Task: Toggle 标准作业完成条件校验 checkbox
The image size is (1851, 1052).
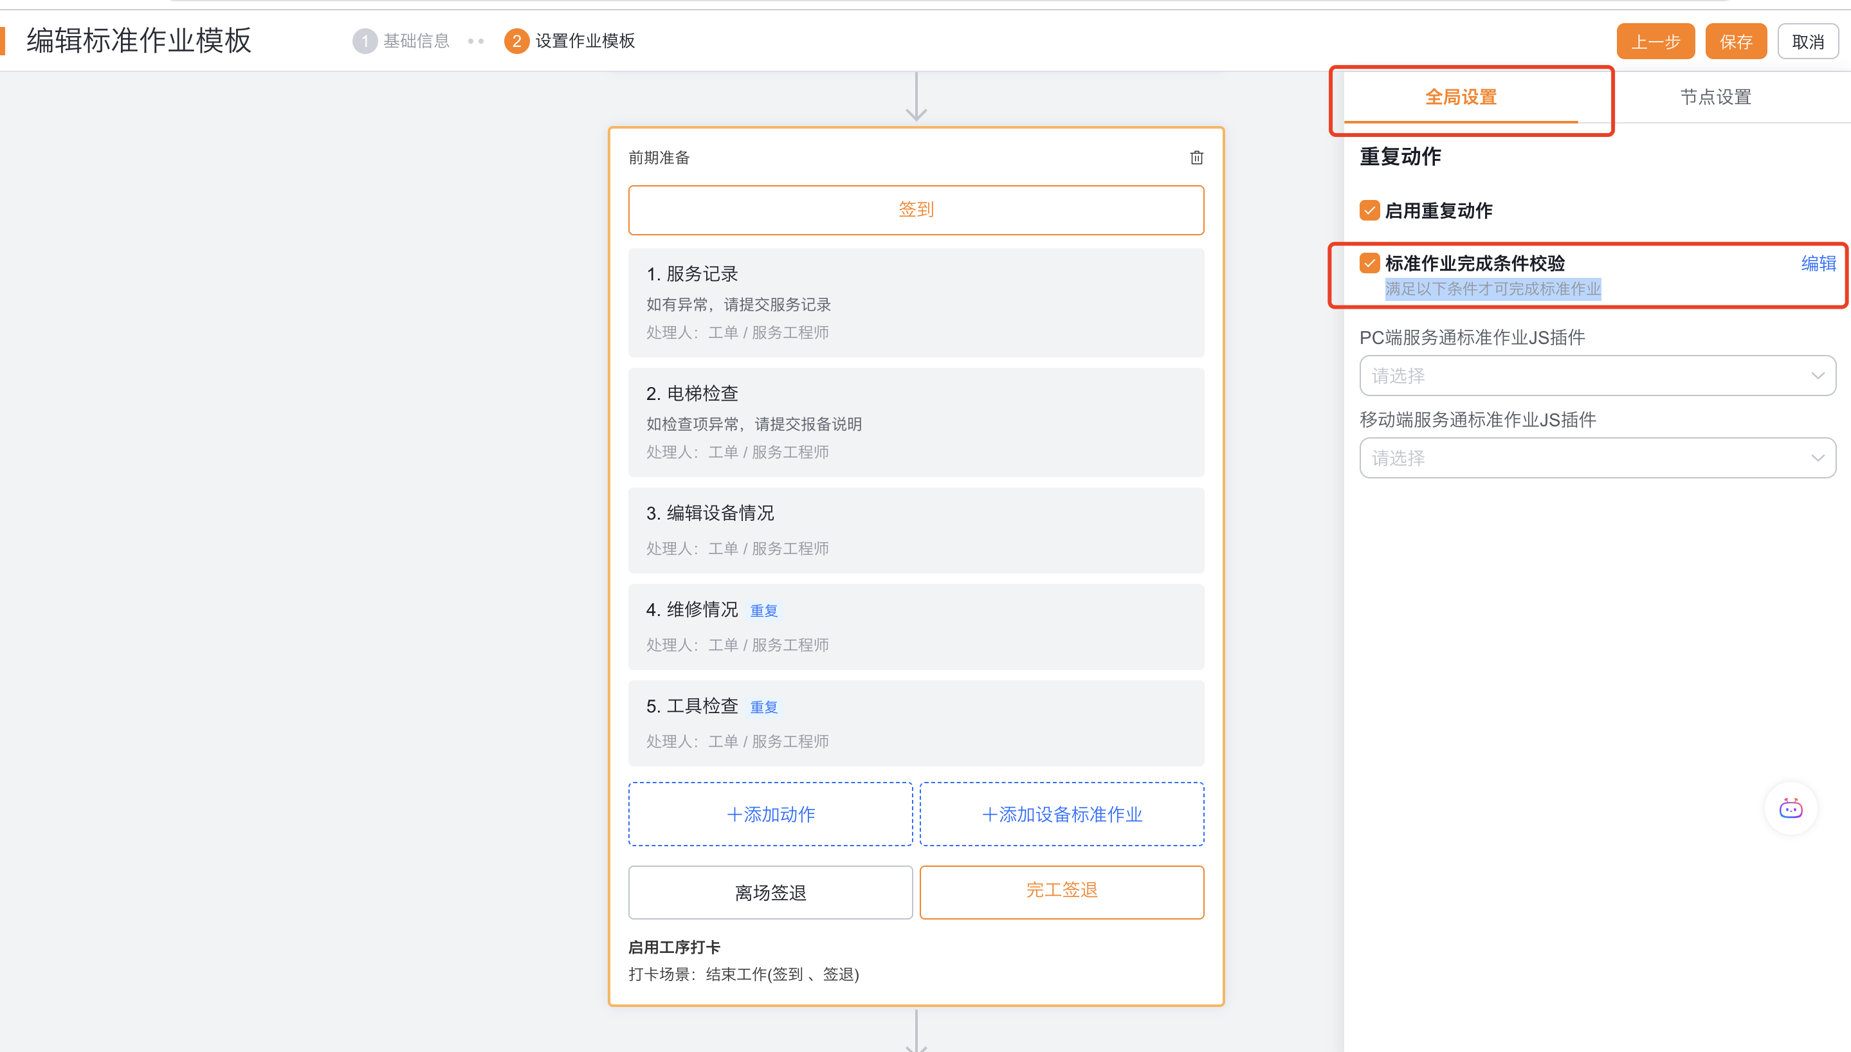Action: 1369,263
